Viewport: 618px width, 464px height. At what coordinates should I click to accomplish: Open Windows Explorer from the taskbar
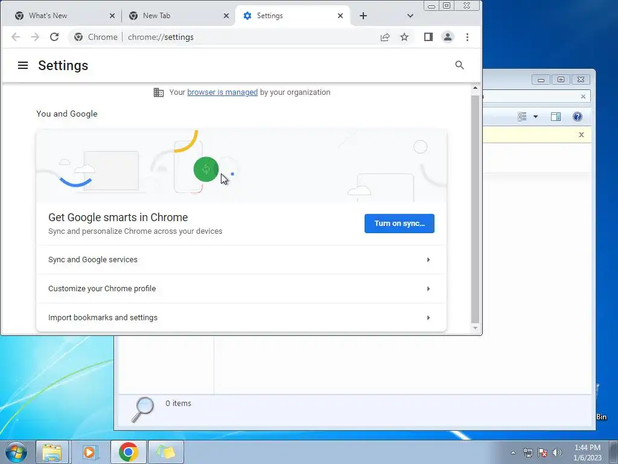[52, 452]
